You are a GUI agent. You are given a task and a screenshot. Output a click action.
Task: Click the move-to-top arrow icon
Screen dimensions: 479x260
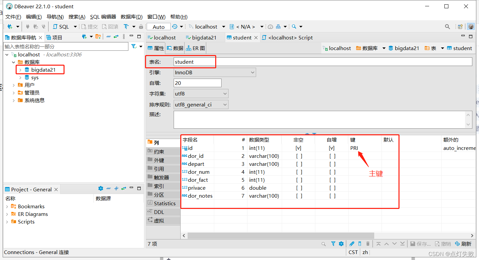coord(379,244)
